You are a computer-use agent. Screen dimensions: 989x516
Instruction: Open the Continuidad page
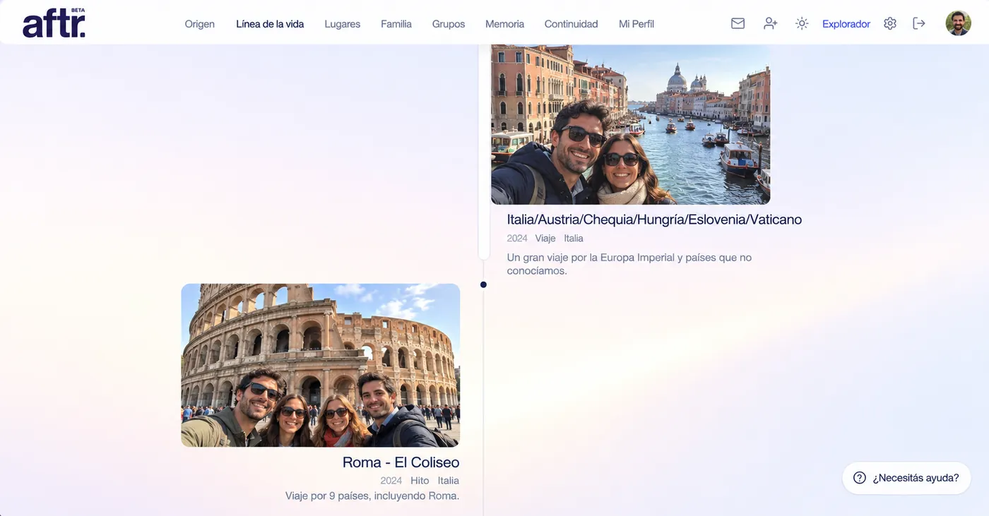572,24
